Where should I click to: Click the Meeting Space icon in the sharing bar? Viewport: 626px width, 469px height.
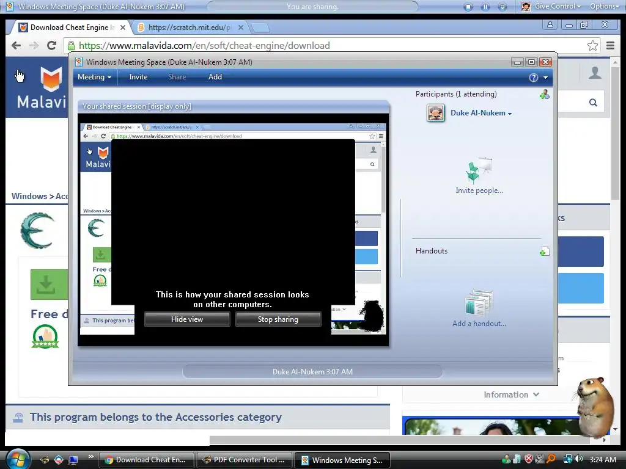pyautogui.click(x=10, y=6)
